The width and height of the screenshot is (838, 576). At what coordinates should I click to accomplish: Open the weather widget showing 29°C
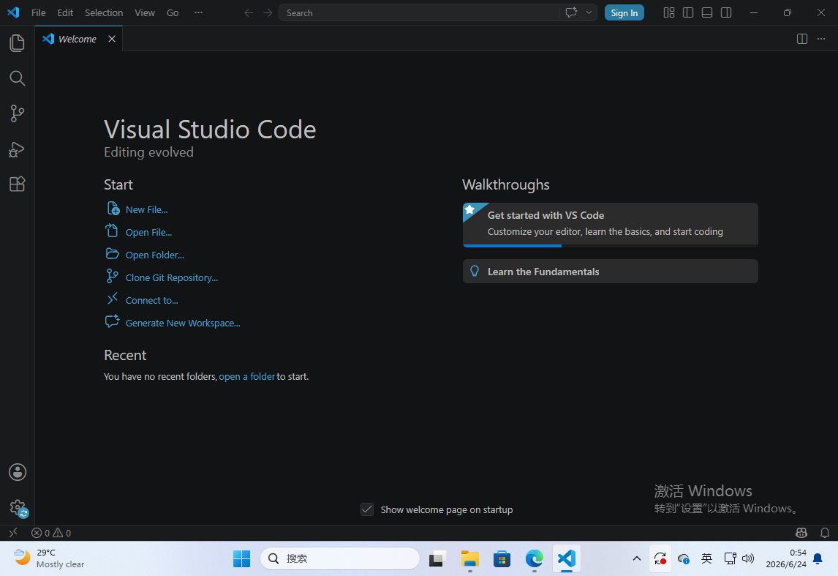[50, 558]
